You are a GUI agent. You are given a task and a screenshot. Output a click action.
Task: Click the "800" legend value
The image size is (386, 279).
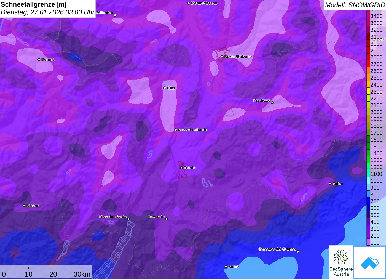[375, 195]
